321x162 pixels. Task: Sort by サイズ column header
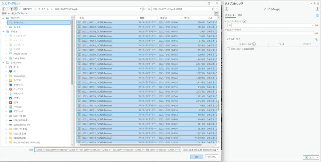point(194,18)
